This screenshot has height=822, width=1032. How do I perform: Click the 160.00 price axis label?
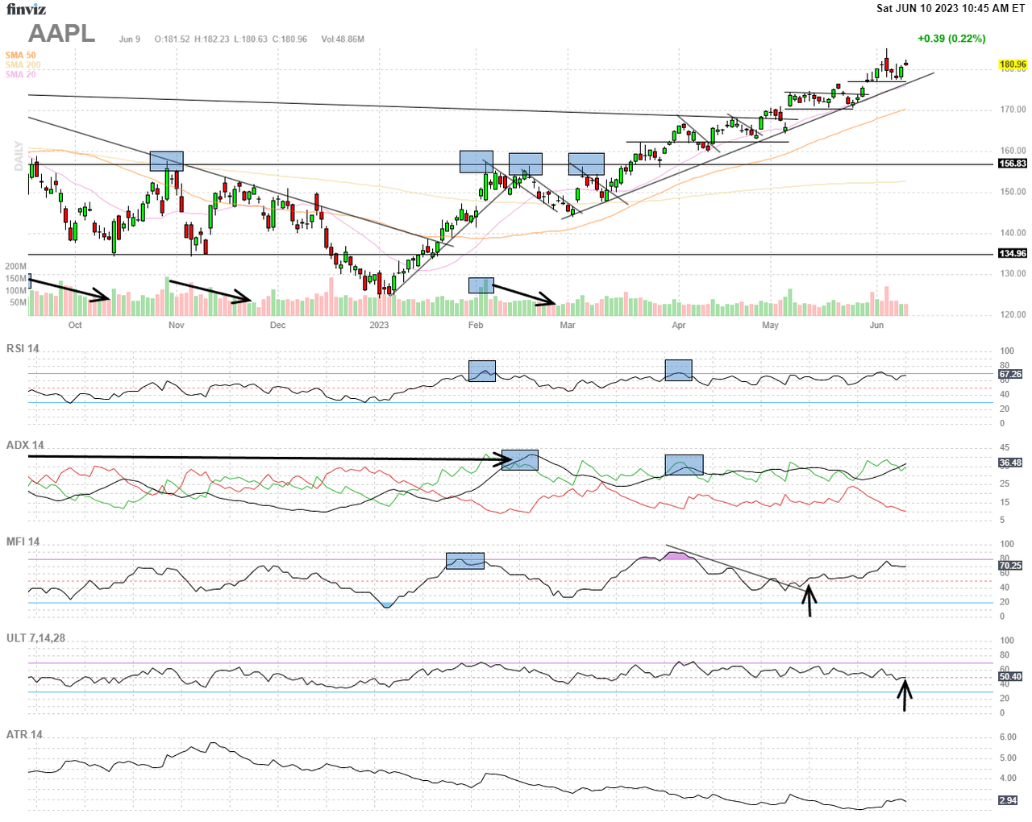point(1013,151)
